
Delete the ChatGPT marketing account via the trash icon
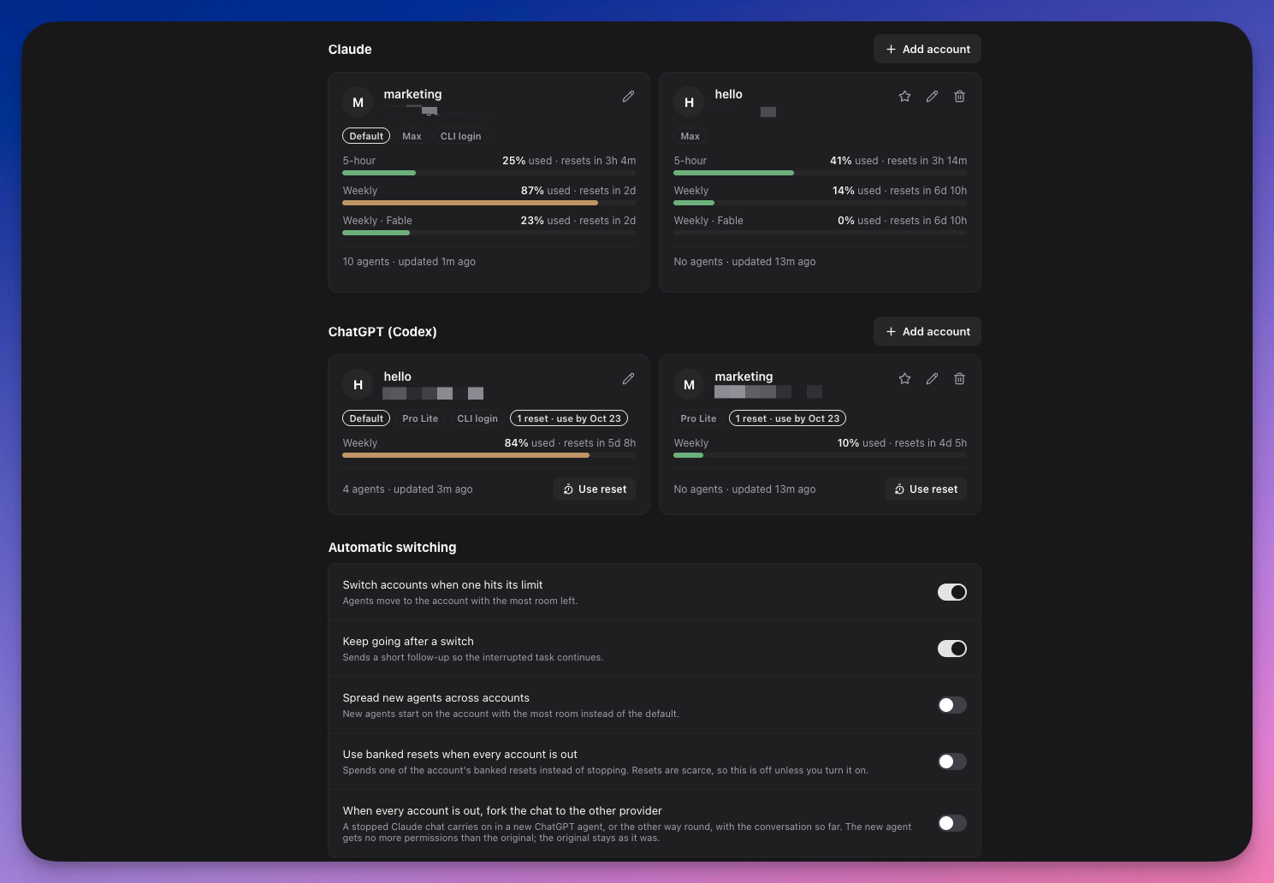coord(959,379)
